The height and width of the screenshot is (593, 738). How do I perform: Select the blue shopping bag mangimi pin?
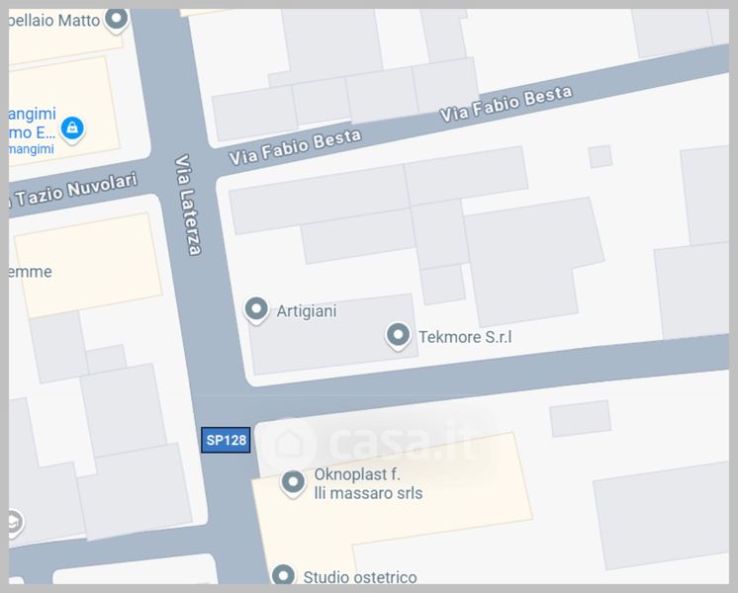72,128
